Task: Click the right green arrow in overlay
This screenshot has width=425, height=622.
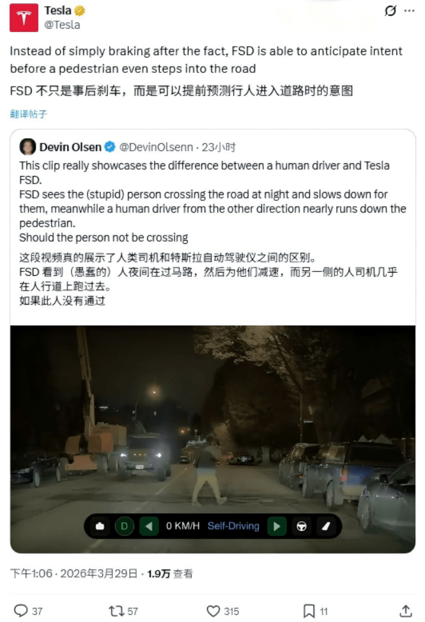Action: (x=277, y=526)
